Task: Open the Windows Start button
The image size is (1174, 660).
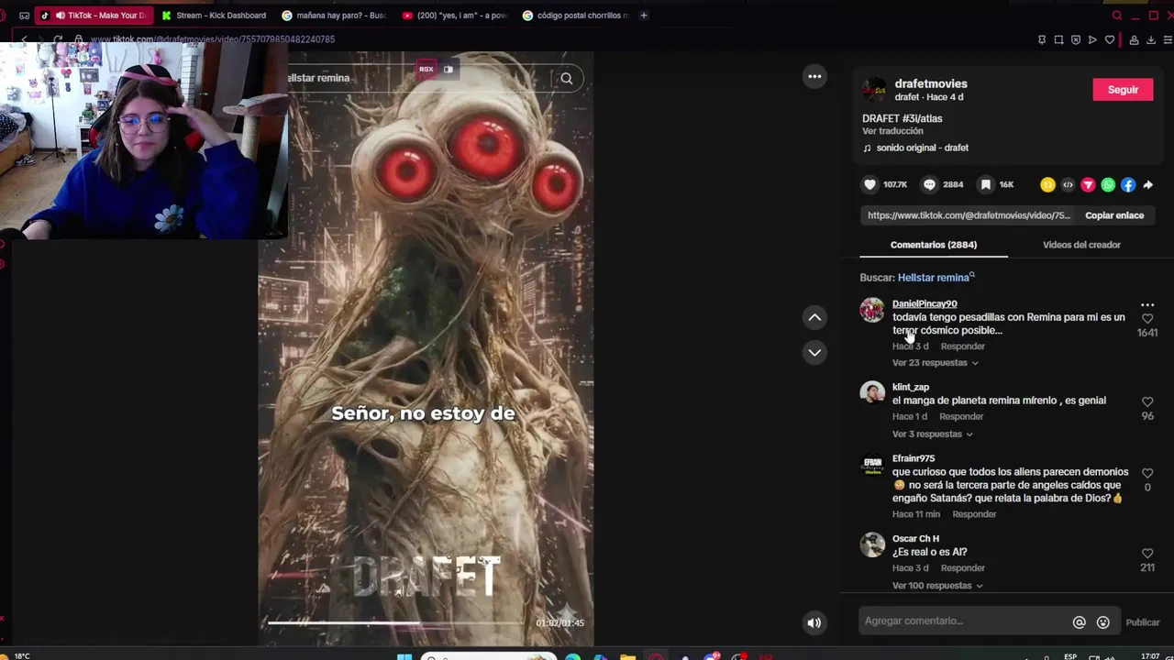Action: (x=404, y=656)
